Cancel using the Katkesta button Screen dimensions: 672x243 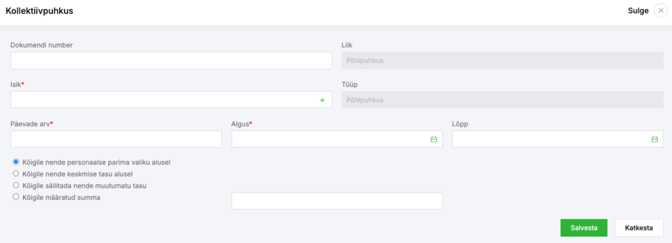click(639, 227)
